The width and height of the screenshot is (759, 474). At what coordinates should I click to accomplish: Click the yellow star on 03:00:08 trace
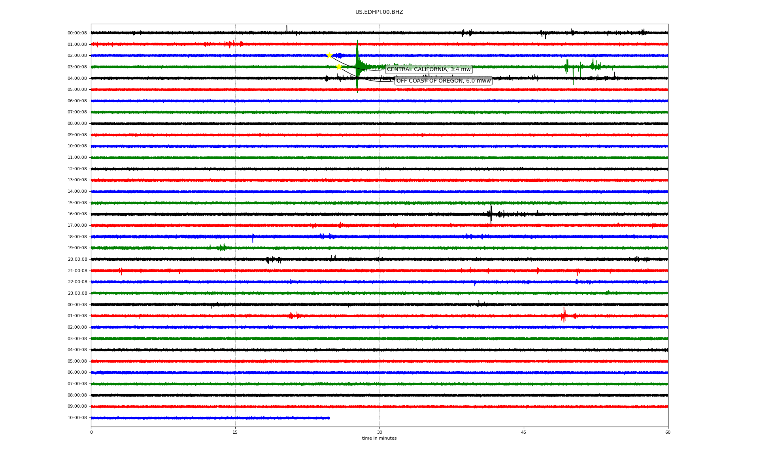point(339,67)
